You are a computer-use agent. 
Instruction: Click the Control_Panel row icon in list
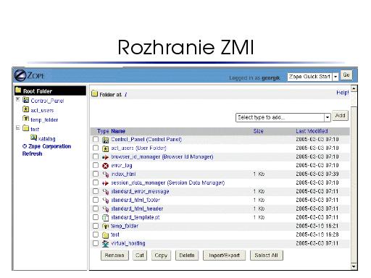coord(105,140)
